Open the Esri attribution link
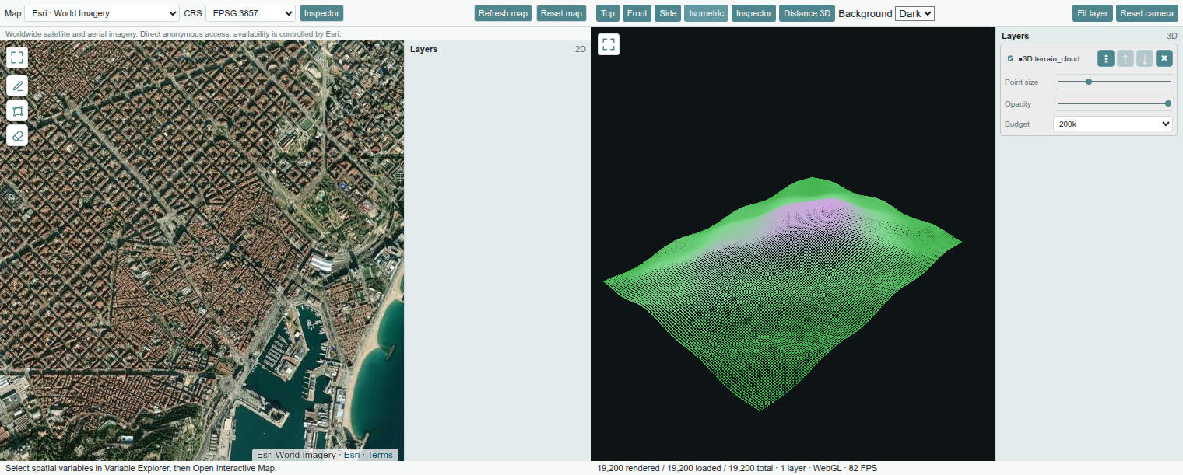The width and height of the screenshot is (1183, 475). 352,455
